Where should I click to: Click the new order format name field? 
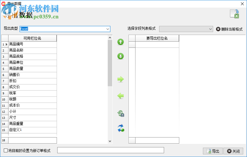click(x=111, y=150)
